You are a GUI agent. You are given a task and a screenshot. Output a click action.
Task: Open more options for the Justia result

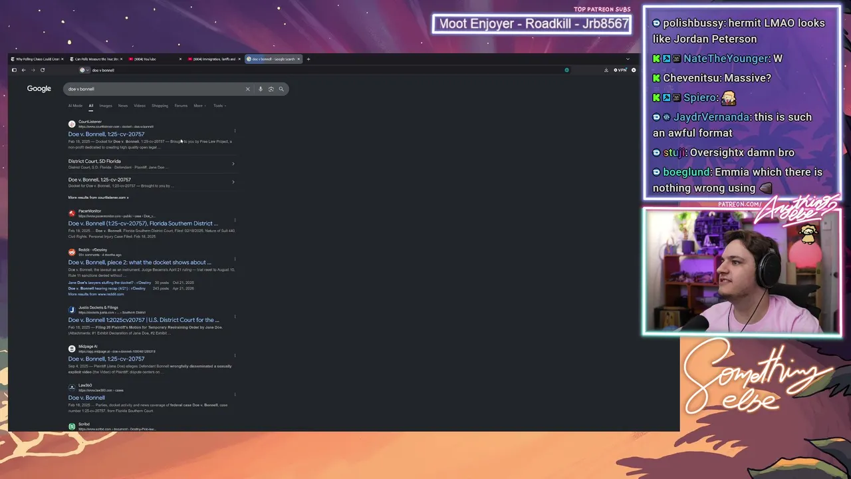[x=235, y=317]
